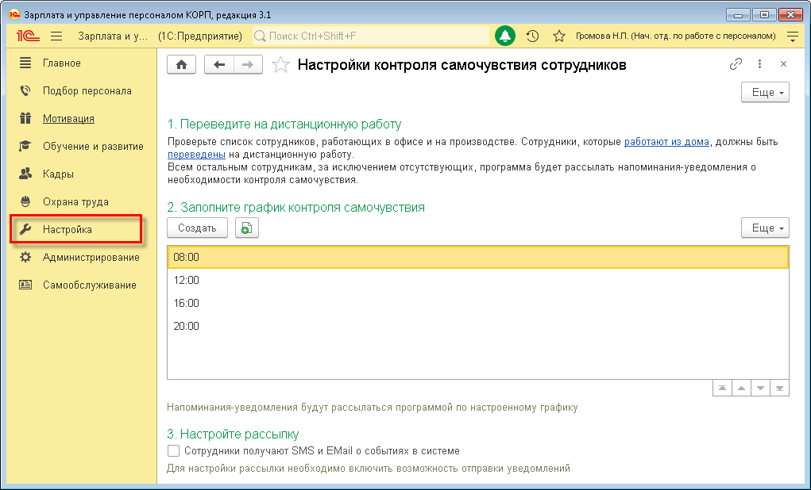Screen dimensions: 811x490
Task: Open the Охрана труда section
Action: 75,201
